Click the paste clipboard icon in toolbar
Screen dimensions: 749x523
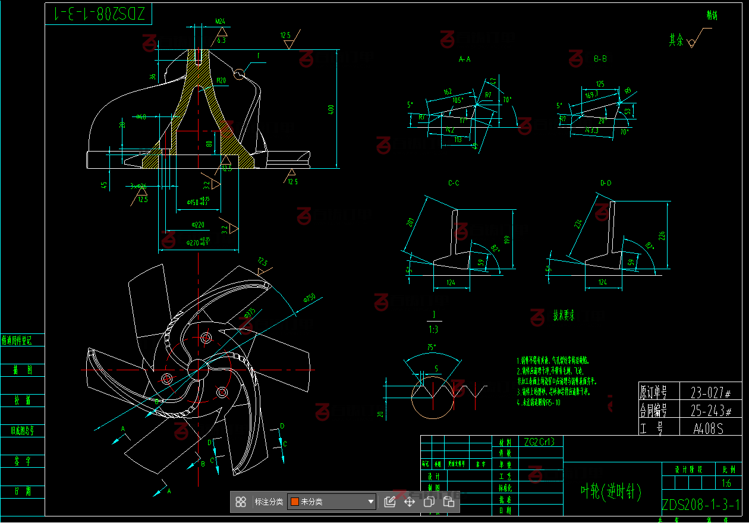pos(449,502)
